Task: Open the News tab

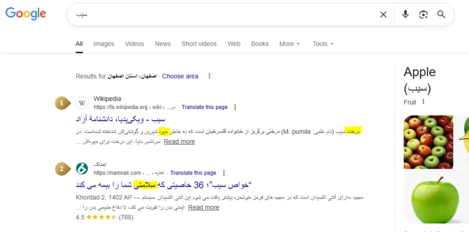Action: pos(163,44)
